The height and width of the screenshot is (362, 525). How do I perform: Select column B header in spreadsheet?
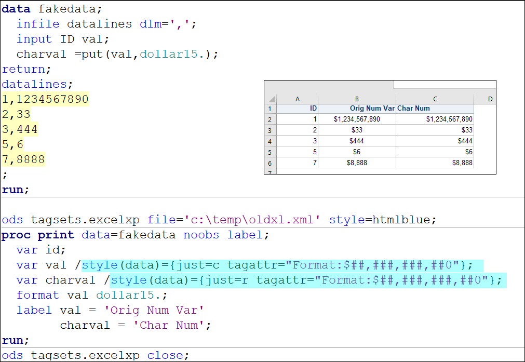(x=357, y=99)
